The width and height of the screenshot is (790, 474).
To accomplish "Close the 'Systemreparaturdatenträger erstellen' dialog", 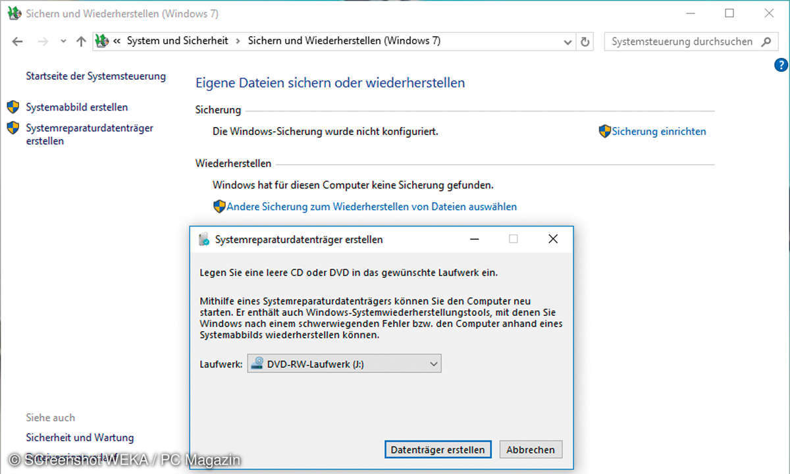I will (553, 239).
